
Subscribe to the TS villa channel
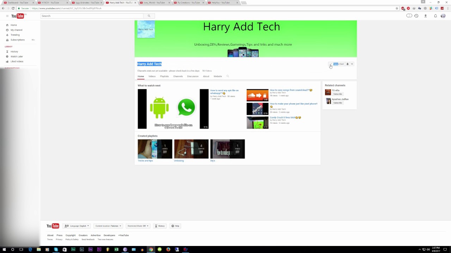click(x=338, y=94)
